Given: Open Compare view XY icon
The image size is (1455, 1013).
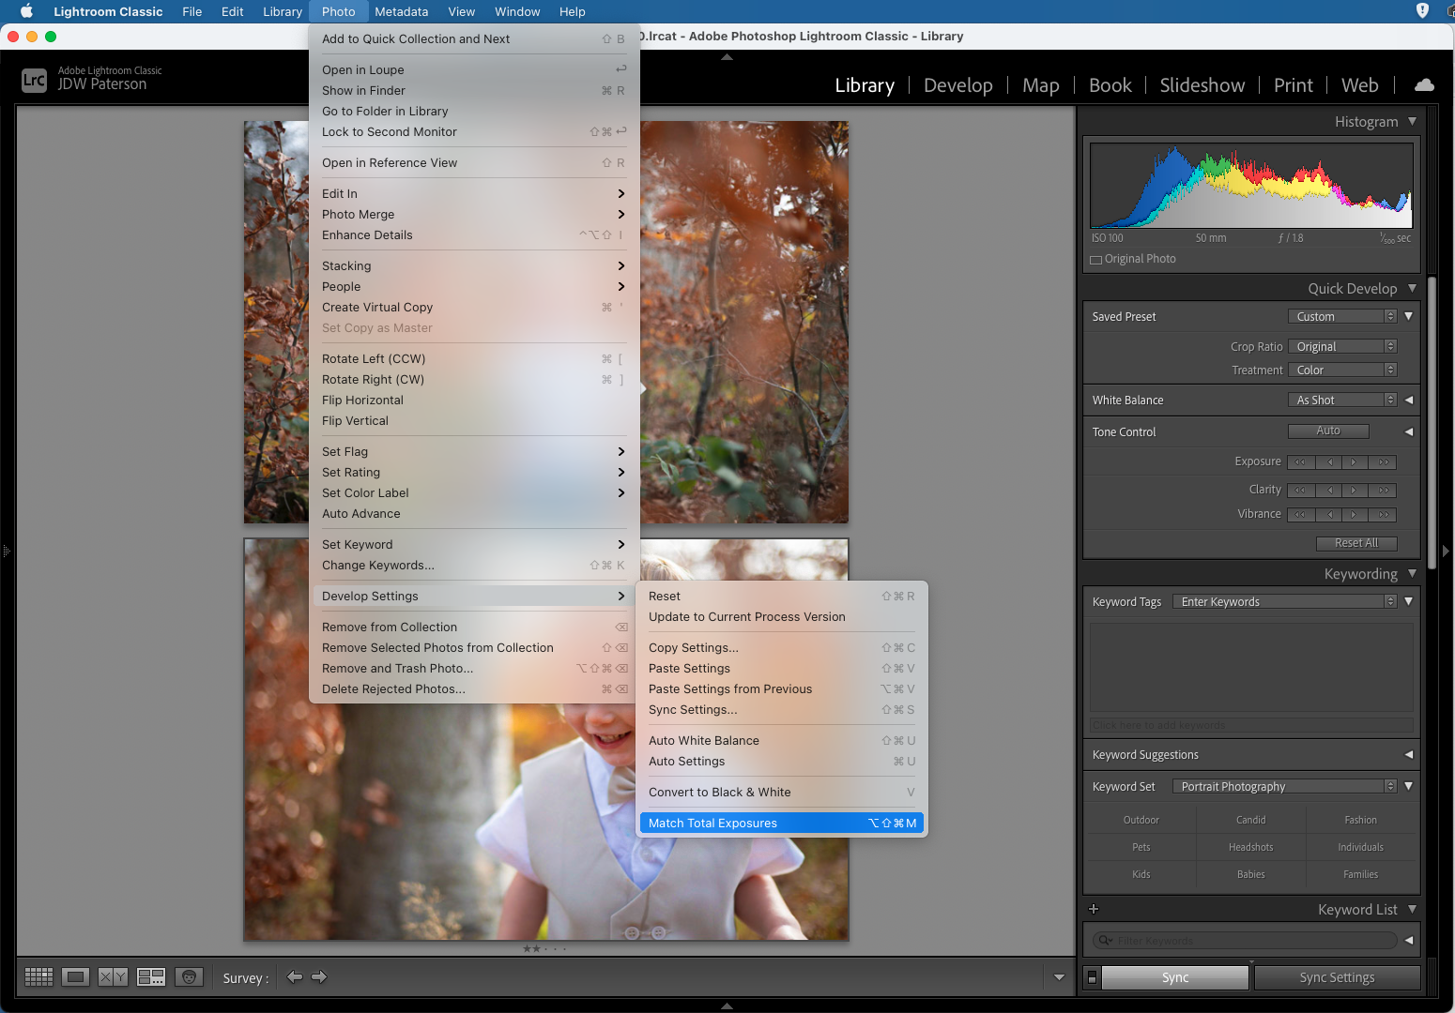Looking at the screenshot, I should (x=113, y=977).
